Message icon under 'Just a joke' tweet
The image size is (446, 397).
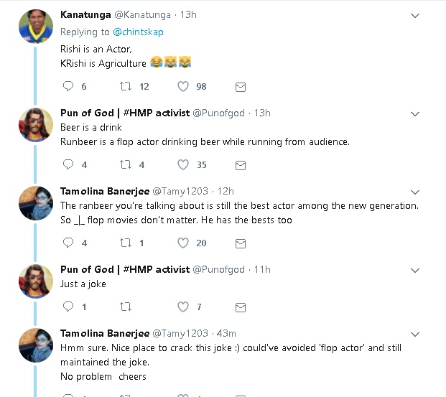click(241, 307)
